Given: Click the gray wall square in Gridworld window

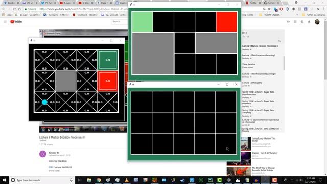Looking at the screenshot, I should (x=65, y=81).
